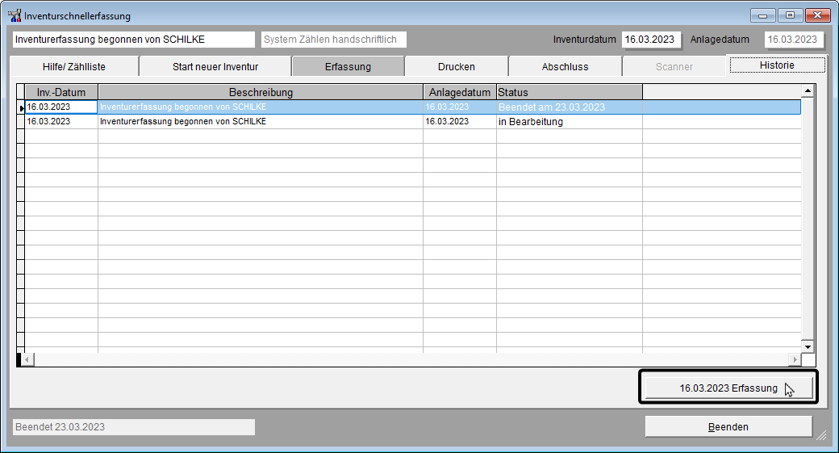This screenshot has height=453, width=839.
Task: Click Inv.-Datum cell of the Beendet row
Action: pyautogui.click(x=61, y=107)
